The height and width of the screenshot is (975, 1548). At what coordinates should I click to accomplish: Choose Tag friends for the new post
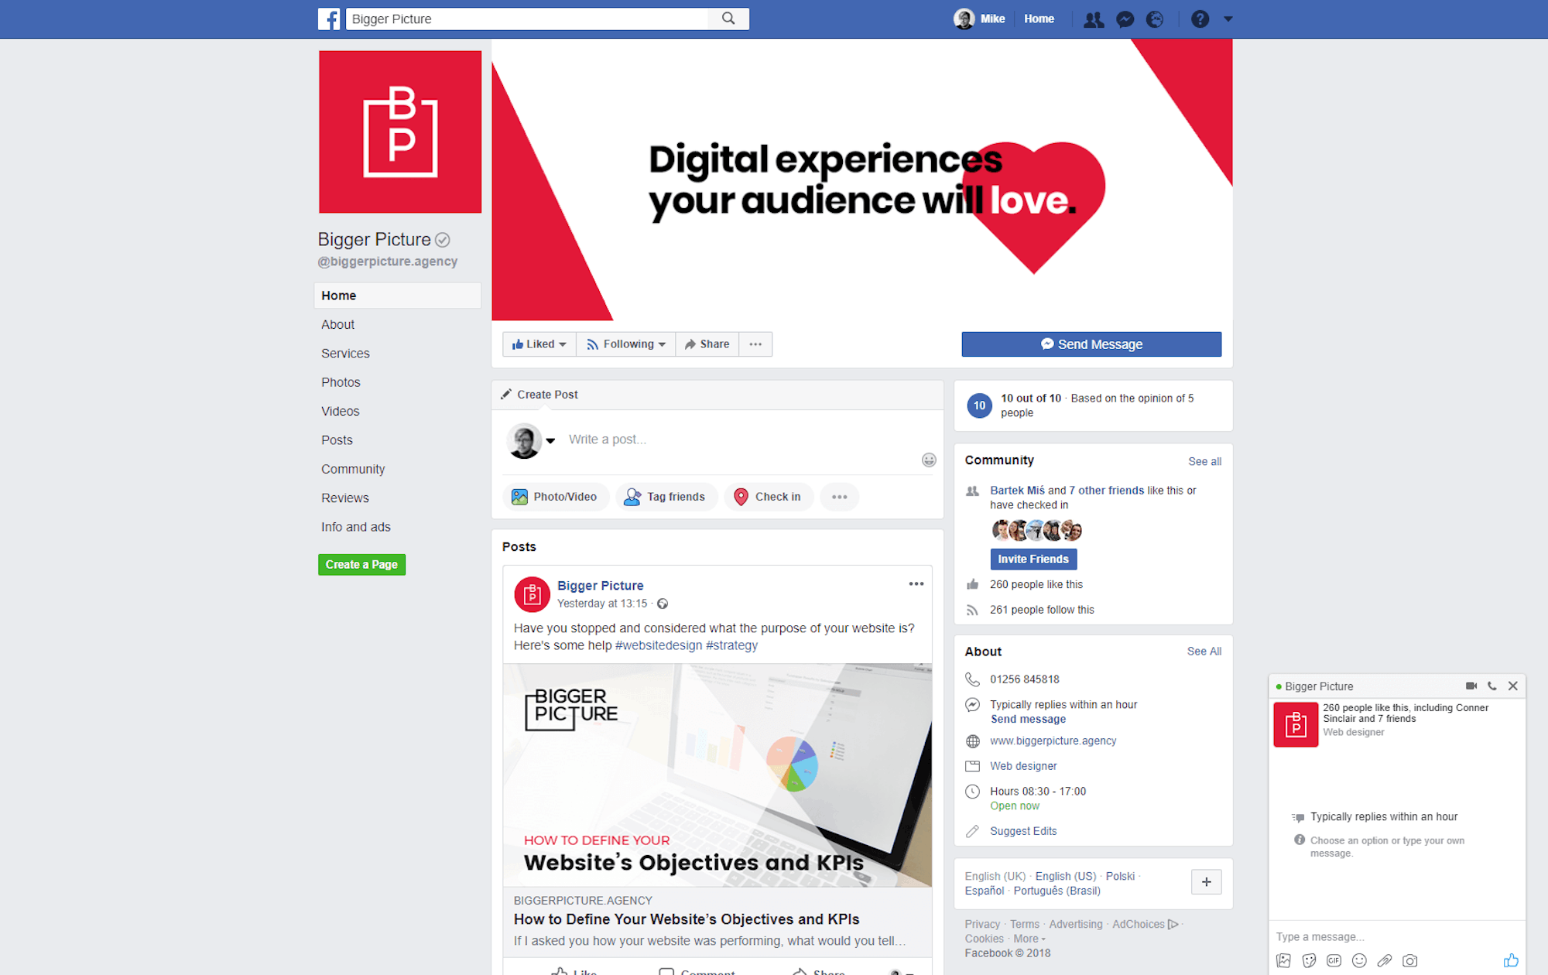pos(666,497)
